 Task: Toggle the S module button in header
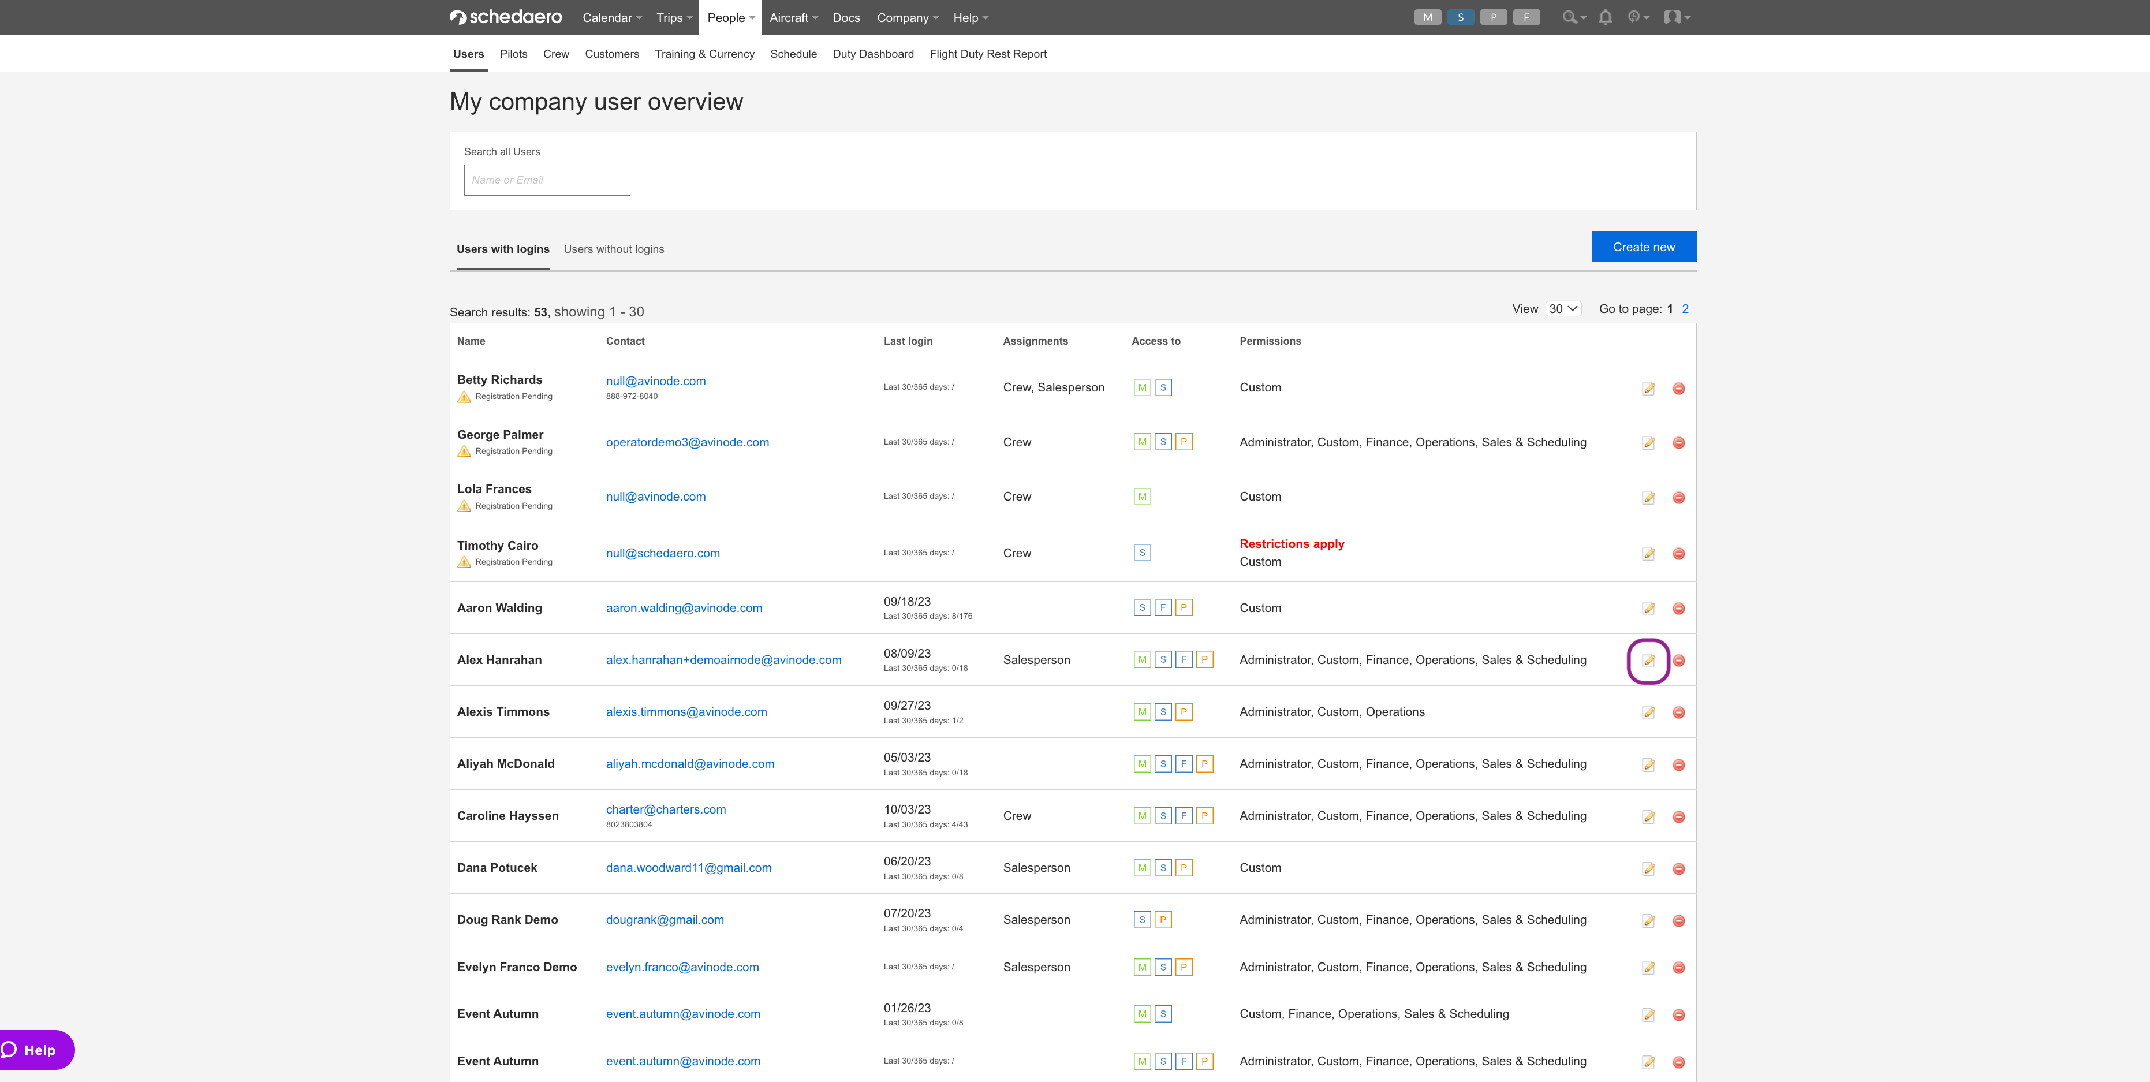click(x=1461, y=17)
